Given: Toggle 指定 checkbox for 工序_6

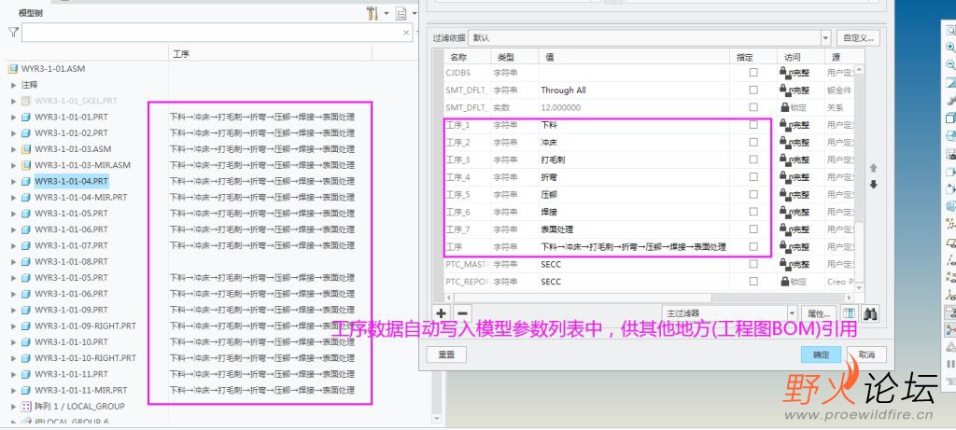Looking at the screenshot, I should [x=753, y=212].
